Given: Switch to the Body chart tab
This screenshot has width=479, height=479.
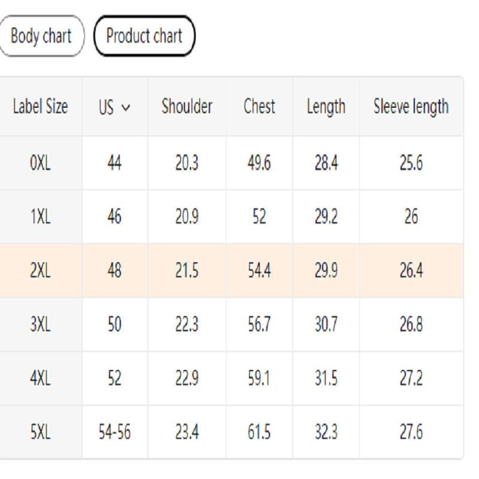Looking at the screenshot, I should [x=41, y=36].
